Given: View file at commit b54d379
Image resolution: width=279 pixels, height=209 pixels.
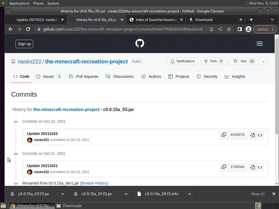Looking at the screenshot, I should point(253,135).
